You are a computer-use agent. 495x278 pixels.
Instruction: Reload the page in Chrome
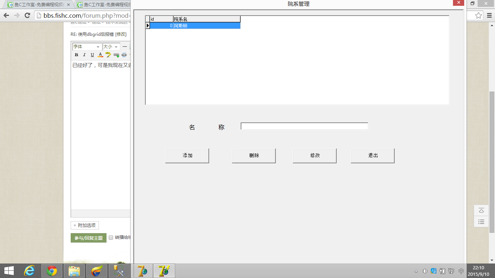pyautogui.click(x=27, y=15)
